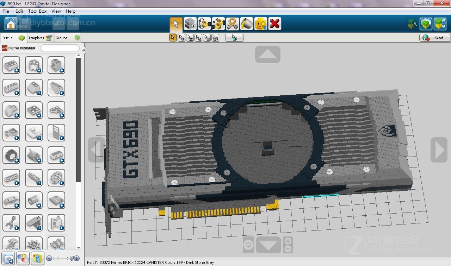
Task: Collapse the brick palette panel
Action: click(84, 50)
